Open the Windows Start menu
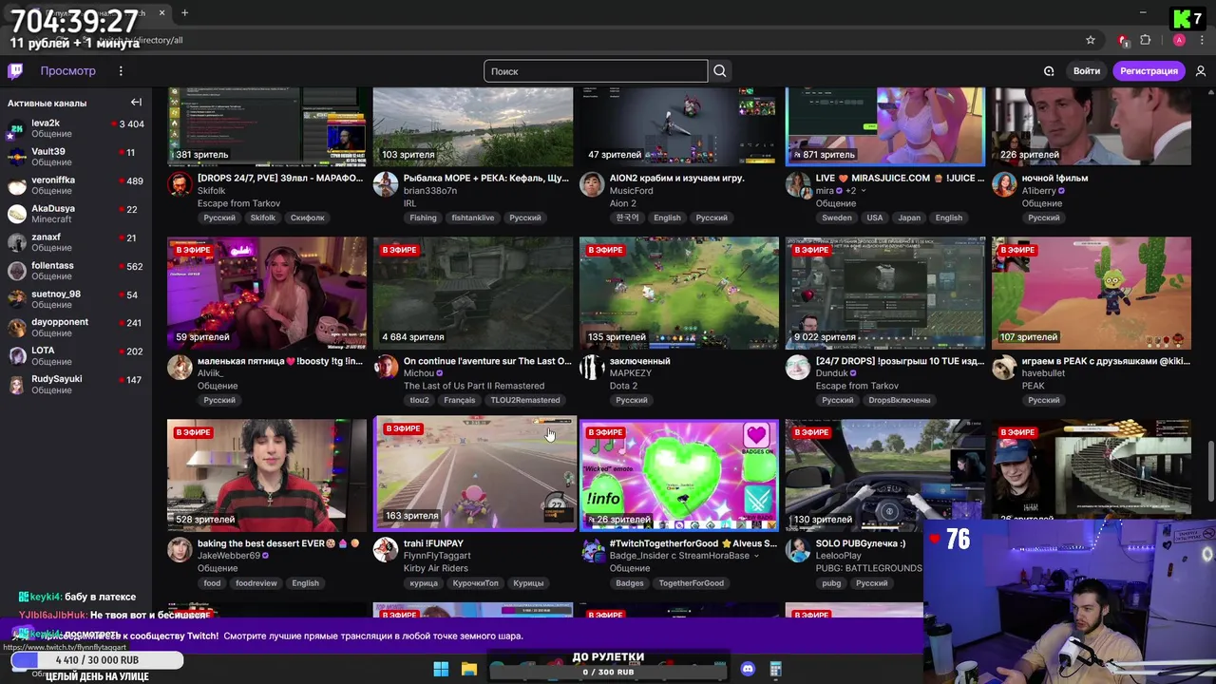 pos(441,670)
